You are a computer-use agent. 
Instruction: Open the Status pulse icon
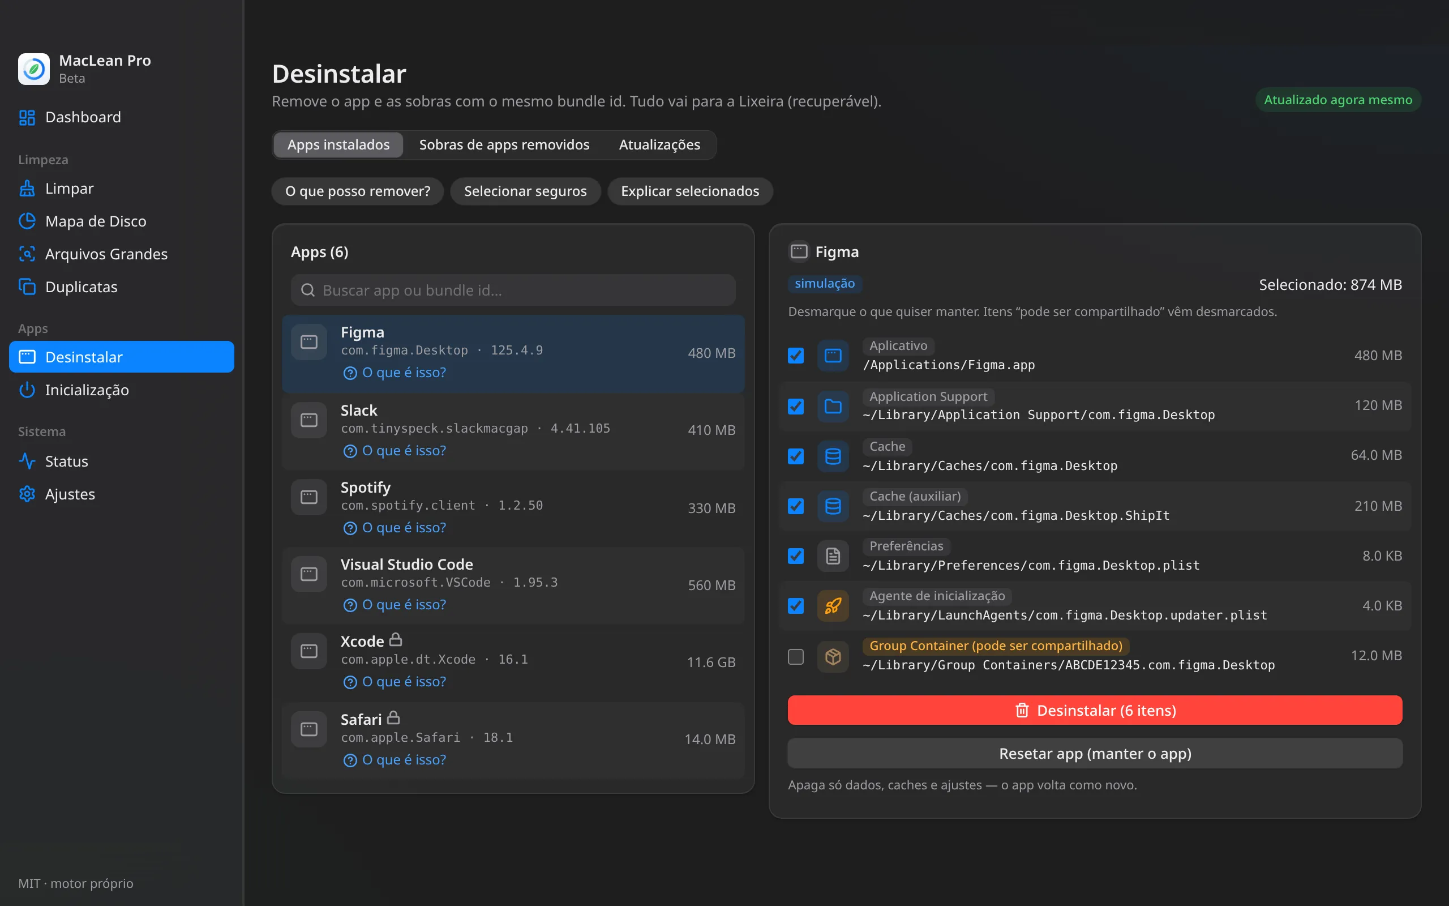click(x=27, y=461)
